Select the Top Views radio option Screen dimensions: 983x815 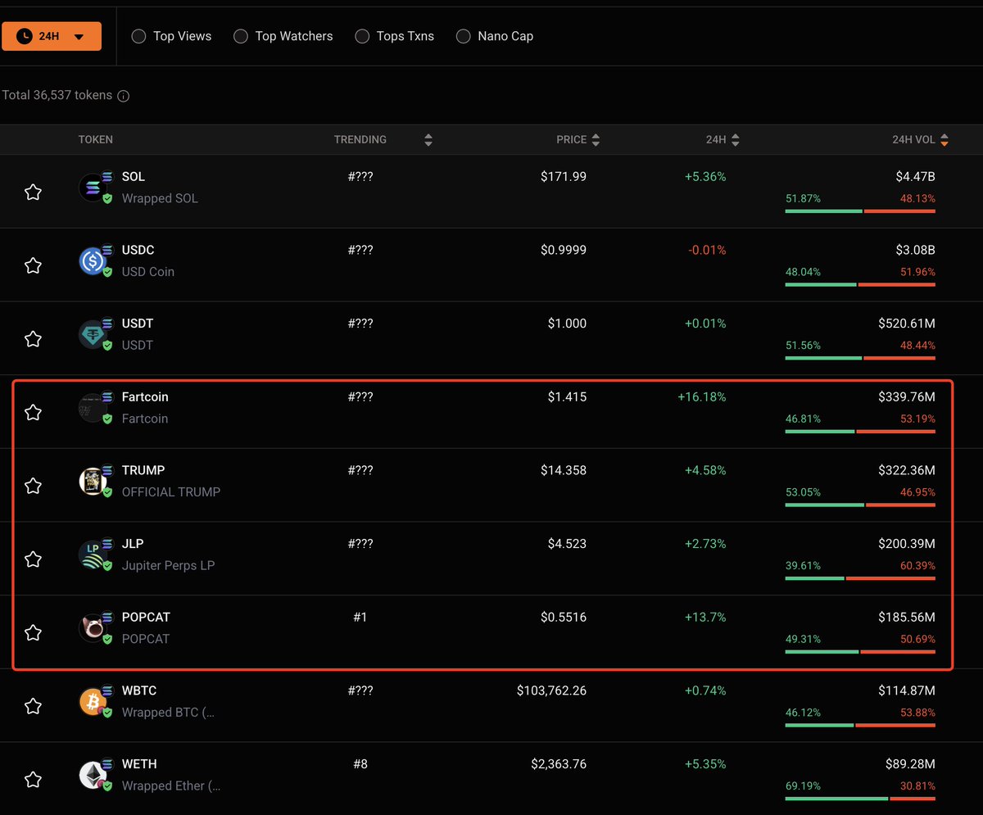point(139,36)
